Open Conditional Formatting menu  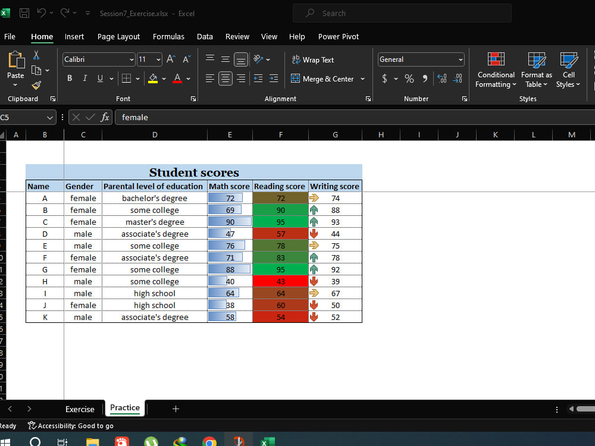(x=496, y=70)
